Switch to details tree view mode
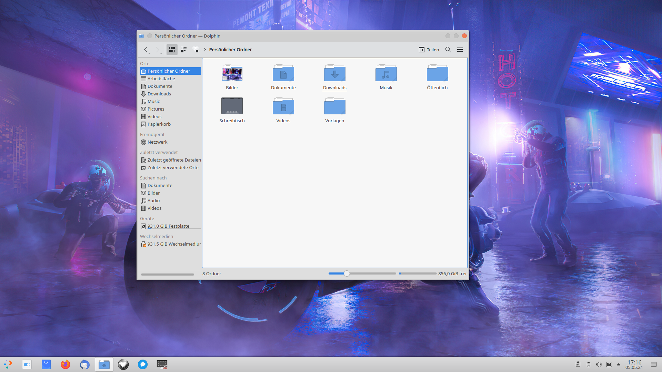 click(x=195, y=50)
